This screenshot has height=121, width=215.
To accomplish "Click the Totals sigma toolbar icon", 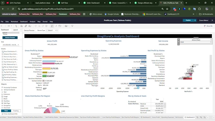I will 46,26.
